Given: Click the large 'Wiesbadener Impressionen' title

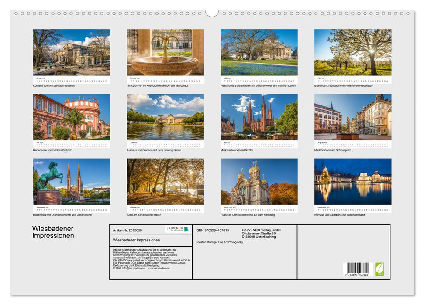Looking at the screenshot, I should click(x=53, y=232).
